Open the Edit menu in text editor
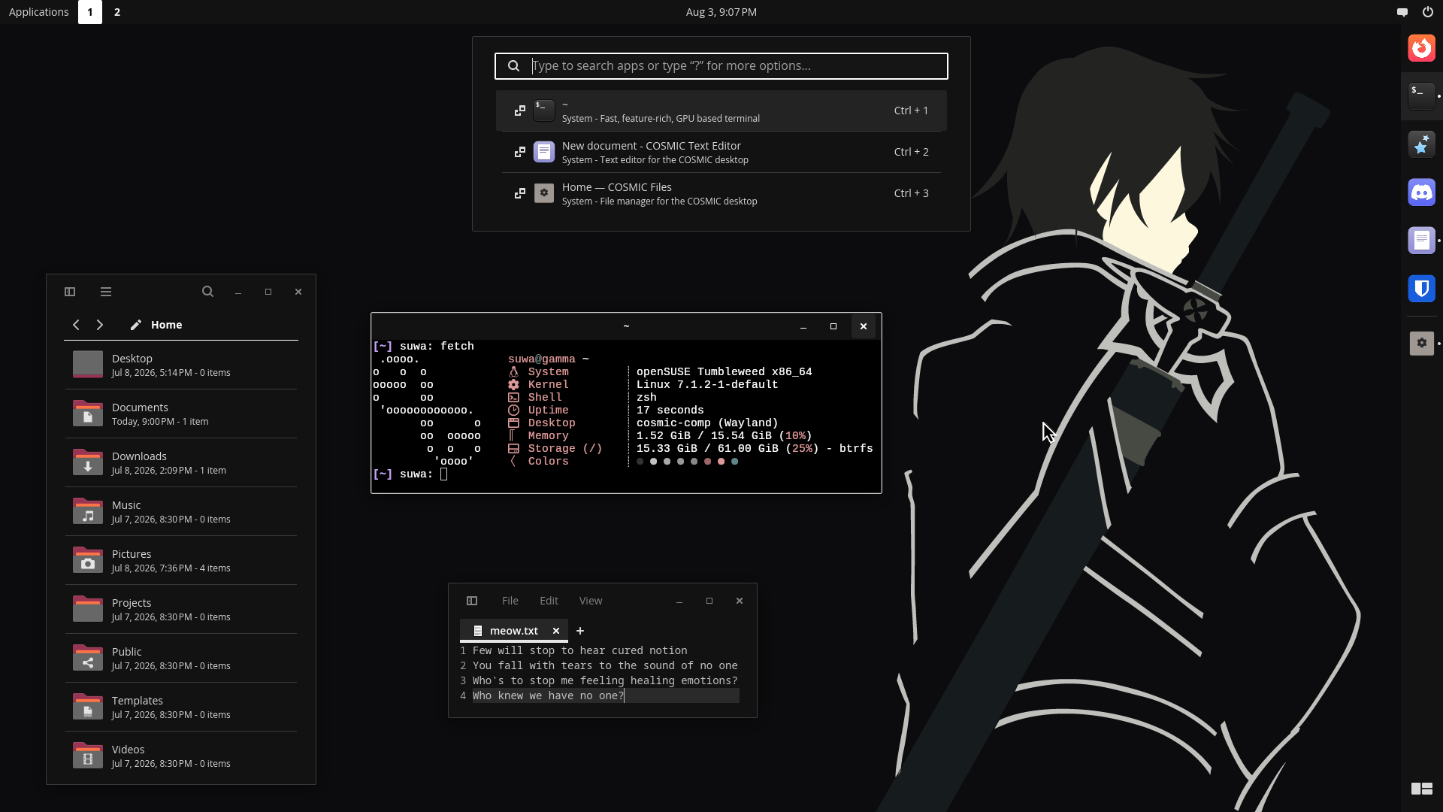The height and width of the screenshot is (812, 1443). click(549, 601)
